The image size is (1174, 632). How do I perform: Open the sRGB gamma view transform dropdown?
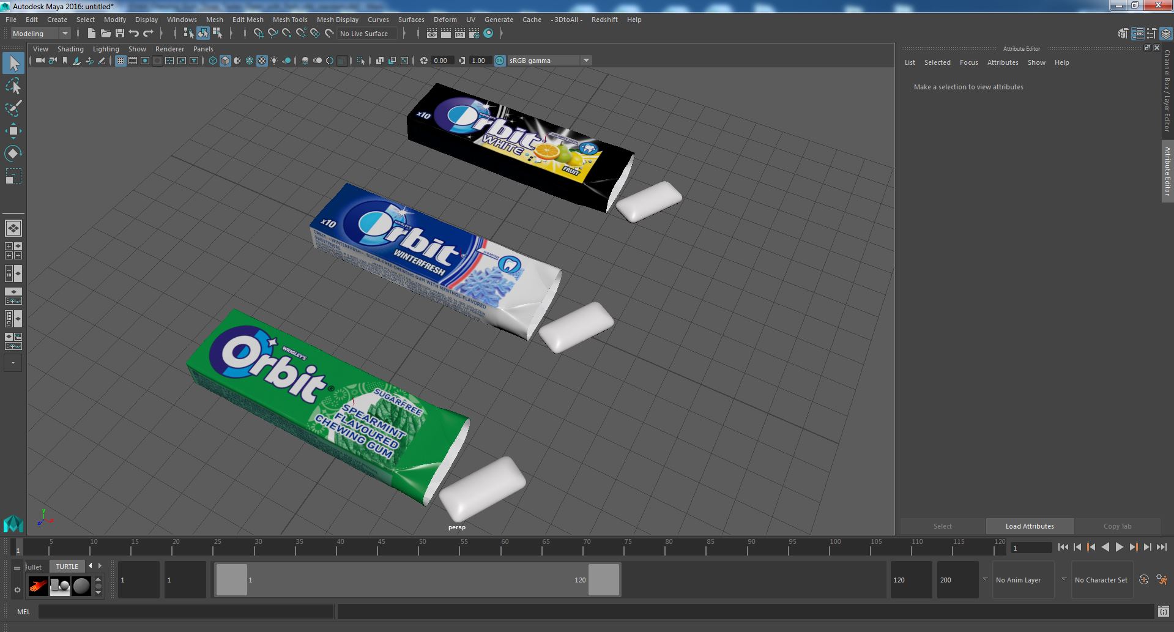549,61
